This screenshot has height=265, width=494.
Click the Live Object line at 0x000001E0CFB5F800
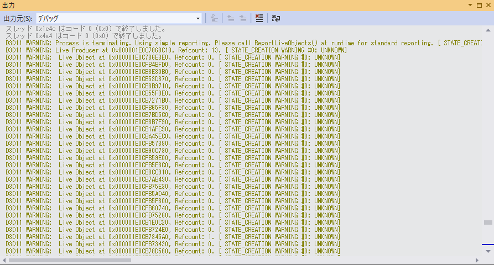tap(173, 201)
